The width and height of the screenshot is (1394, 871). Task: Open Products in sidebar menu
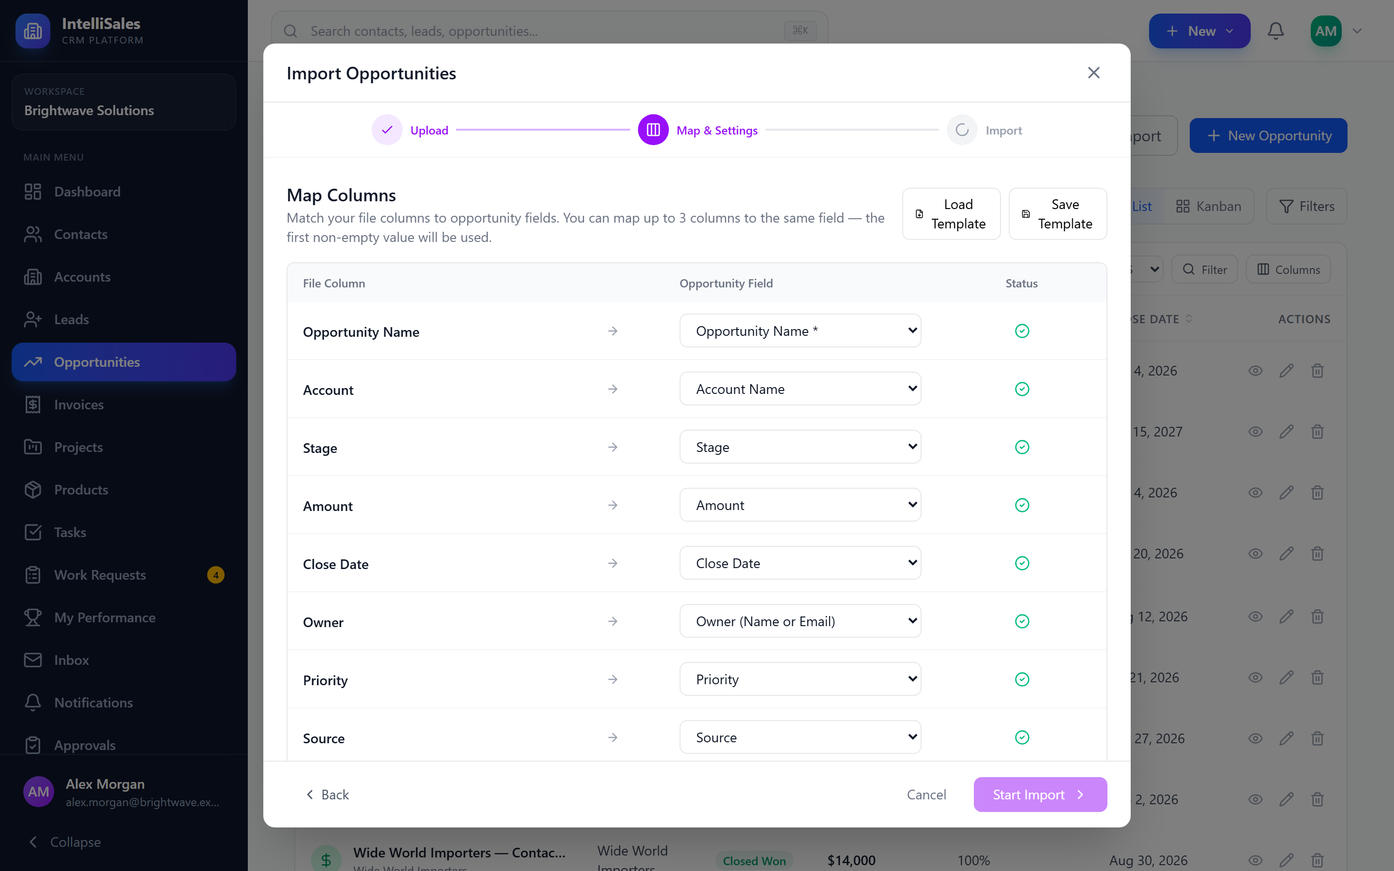pyautogui.click(x=124, y=490)
